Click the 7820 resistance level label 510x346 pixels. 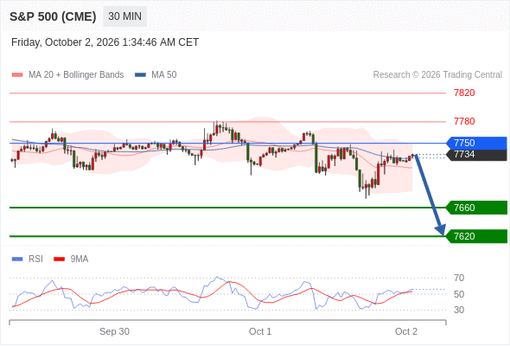tap(464, 93)
